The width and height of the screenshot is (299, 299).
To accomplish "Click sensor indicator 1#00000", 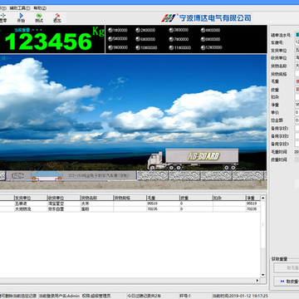I will tap(118, 30).
